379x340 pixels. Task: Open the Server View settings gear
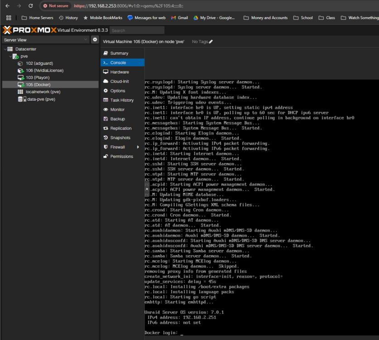tap(95, 39)
